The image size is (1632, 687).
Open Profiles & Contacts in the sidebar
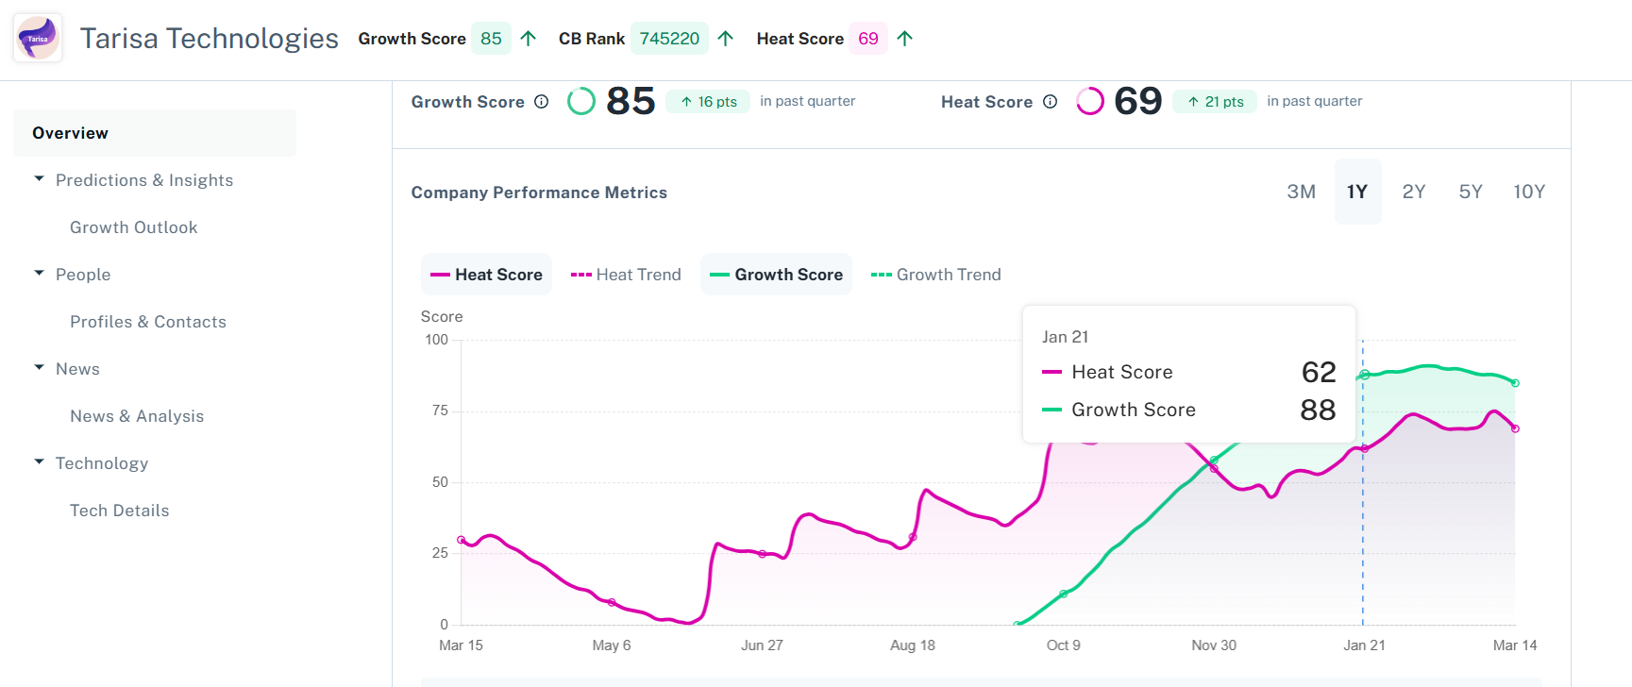[x=148, y=322]
